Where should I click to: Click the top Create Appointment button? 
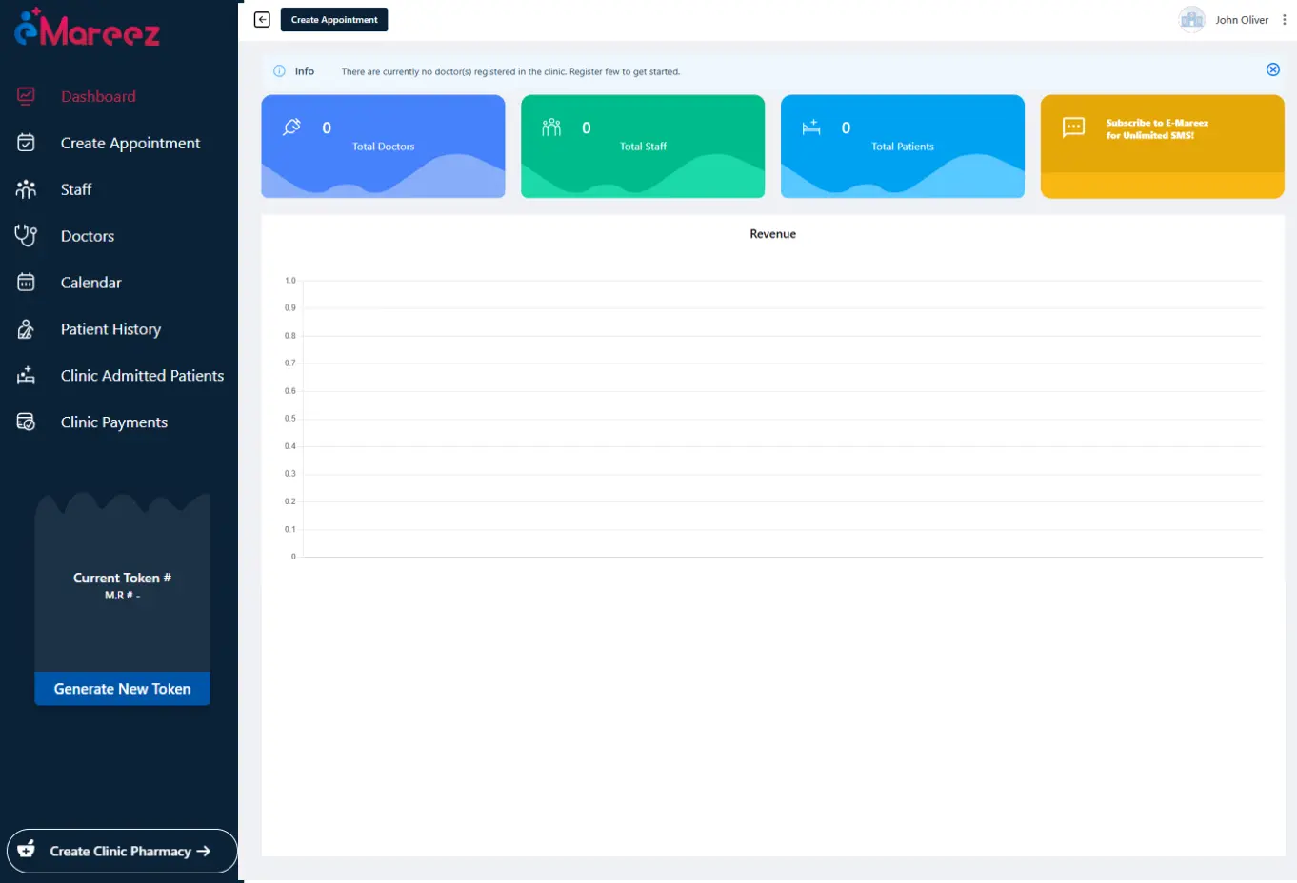pos(334,20)
